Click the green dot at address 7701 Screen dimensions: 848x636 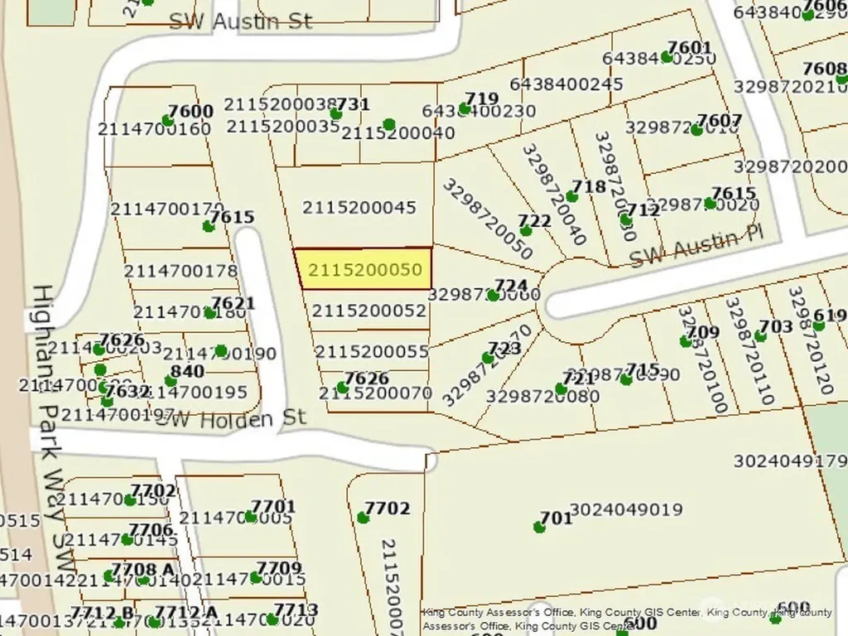250,517
